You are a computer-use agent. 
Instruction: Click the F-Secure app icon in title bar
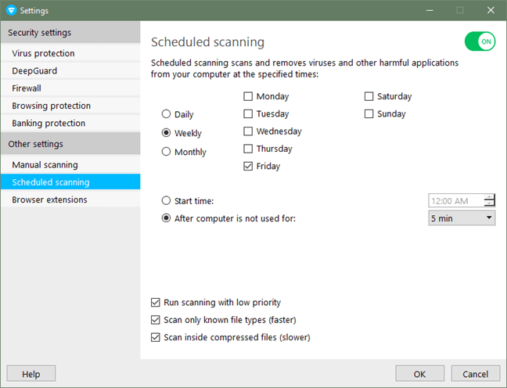click(11, 10)
